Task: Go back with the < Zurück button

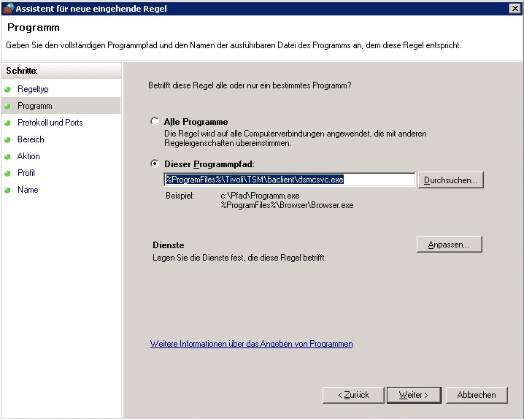Action: pyautogui.click(x=353, y=395)
